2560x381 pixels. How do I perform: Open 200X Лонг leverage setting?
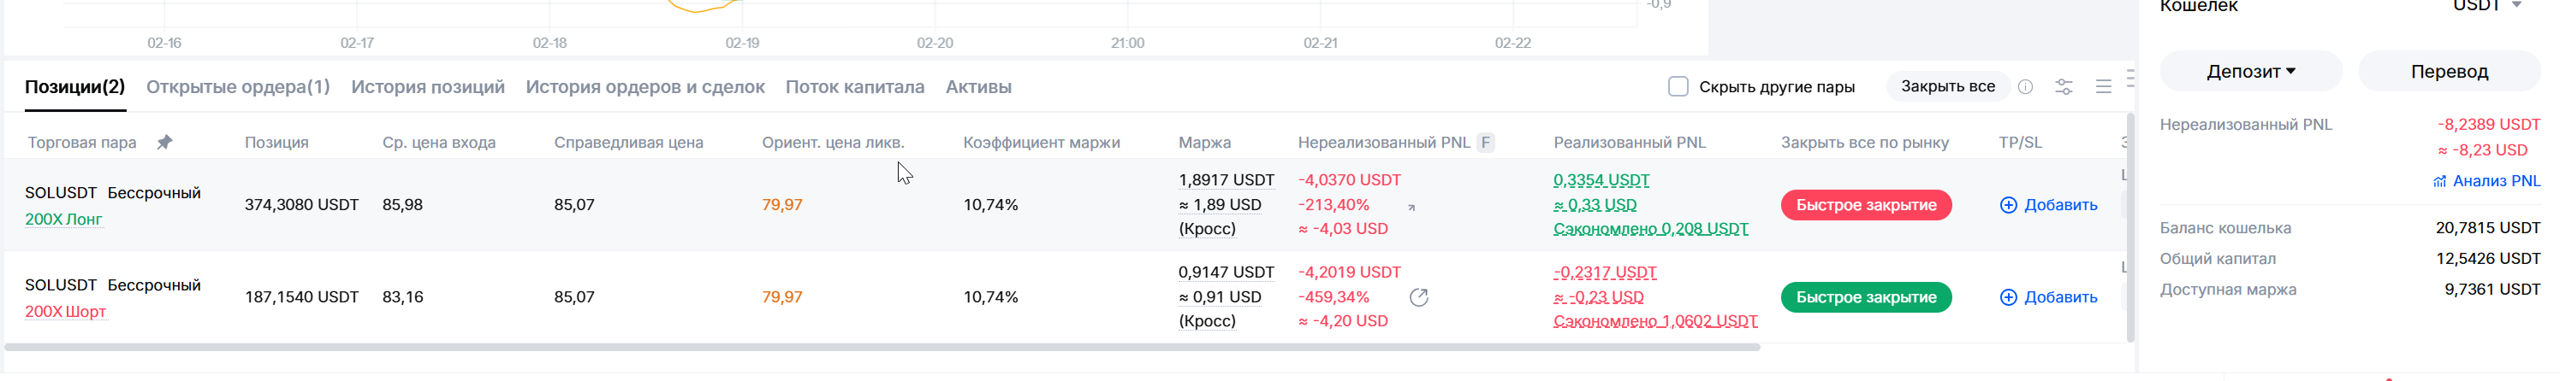pos(63,220)
